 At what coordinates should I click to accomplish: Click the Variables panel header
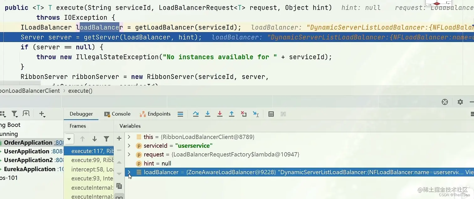tap(130, 126)
